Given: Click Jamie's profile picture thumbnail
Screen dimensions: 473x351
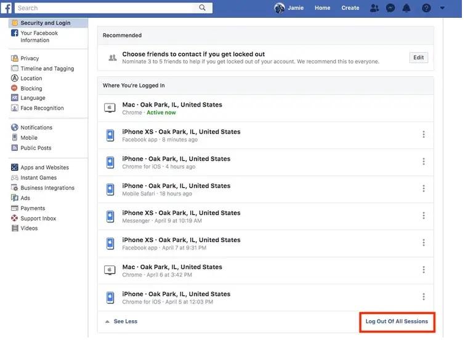Looking at the screenshot, I should pos(280,8).
